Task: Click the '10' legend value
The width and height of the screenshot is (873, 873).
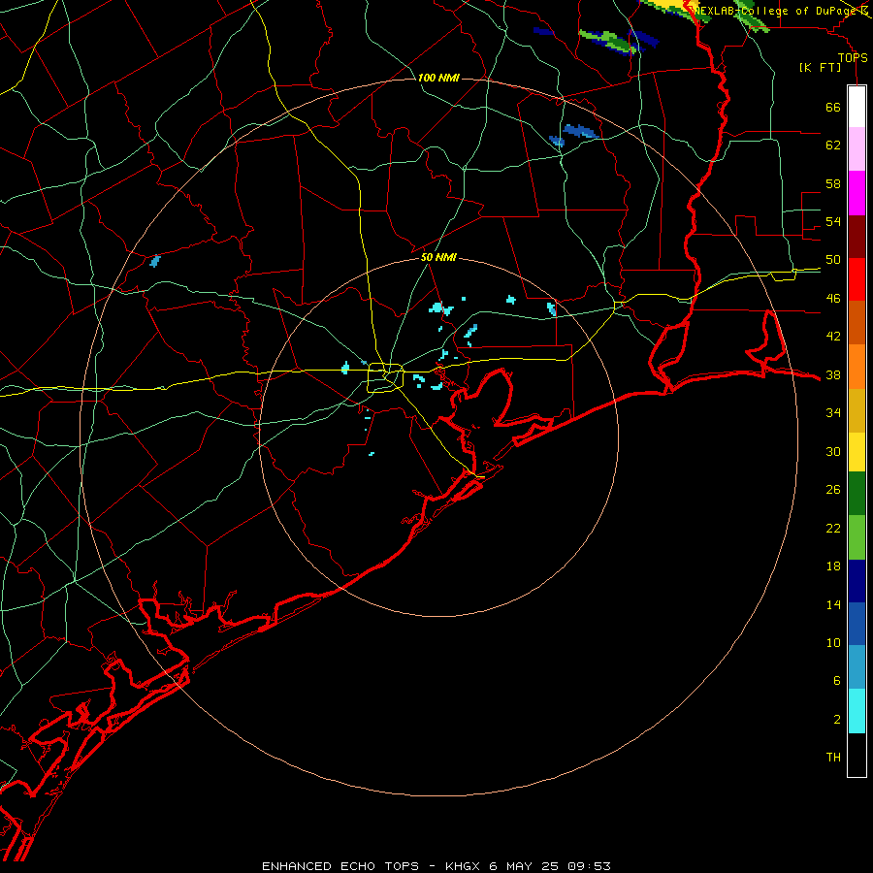Action: [x=833, y=643]
